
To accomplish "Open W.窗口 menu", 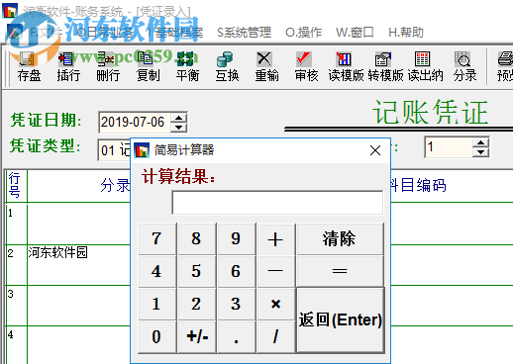I will pyautogui.click(x=355, y=33).
